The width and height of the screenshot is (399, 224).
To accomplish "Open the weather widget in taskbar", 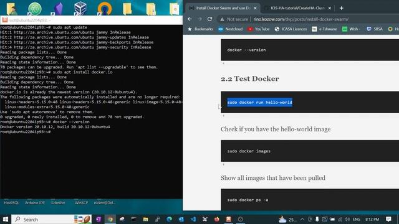I will pos(287,219).
